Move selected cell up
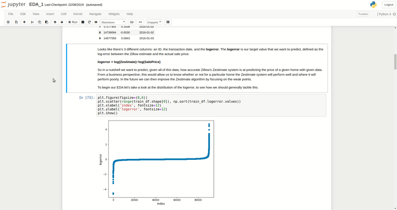 pos(55,22)
